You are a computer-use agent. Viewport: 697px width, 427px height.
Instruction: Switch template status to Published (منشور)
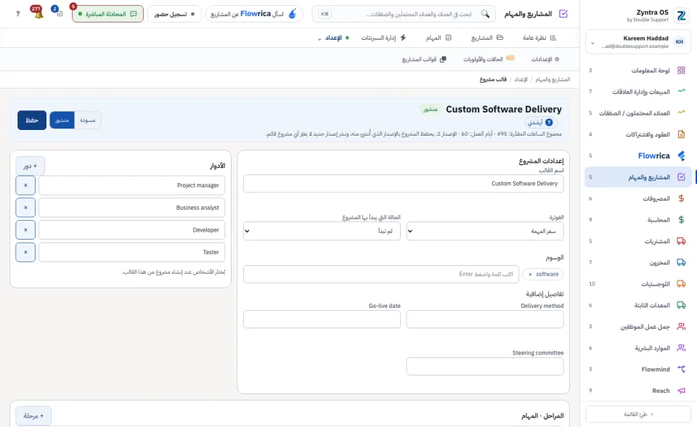click(62, 121)
